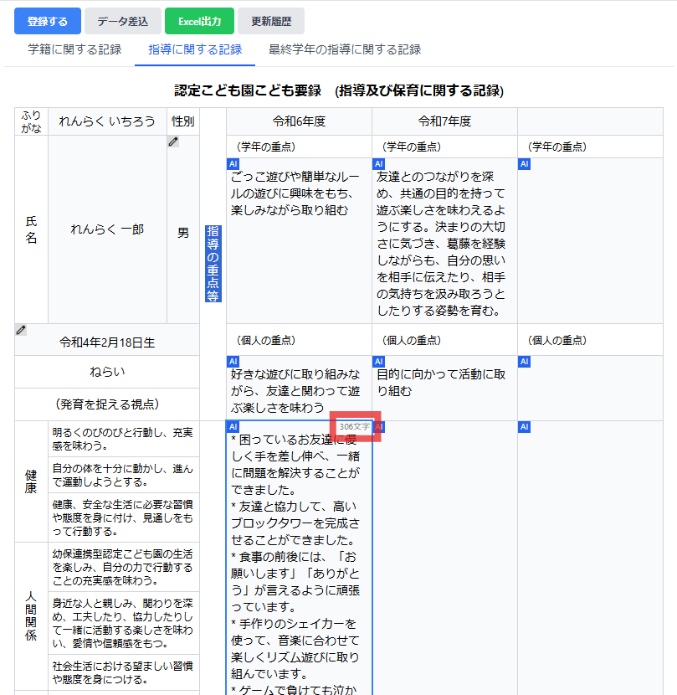Click the AI icon in the rightmost bottom row cell
Image resolution: width=677 pixels, height=695 pixels.
tap(525, 426)
